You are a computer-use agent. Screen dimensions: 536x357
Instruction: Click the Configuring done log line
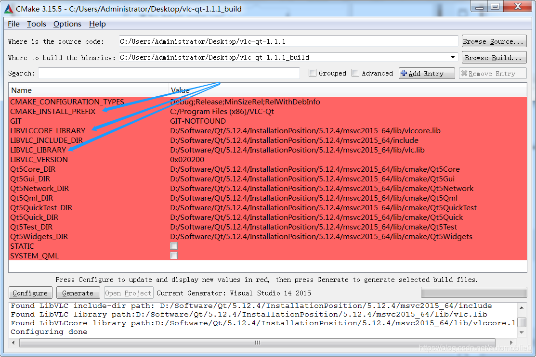(x=49, y=331)
